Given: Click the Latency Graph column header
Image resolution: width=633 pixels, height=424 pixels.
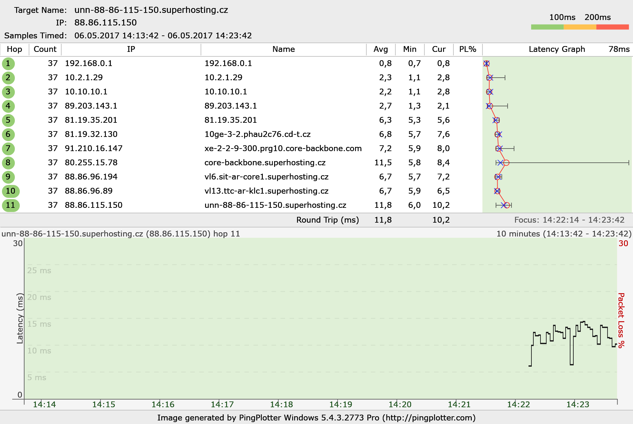Looking at the screenshot, I should (x=557, y=49).
